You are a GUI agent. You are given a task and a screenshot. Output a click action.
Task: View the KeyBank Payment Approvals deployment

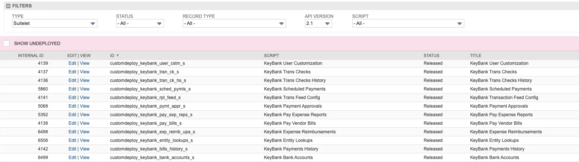[x=85, y=106]
